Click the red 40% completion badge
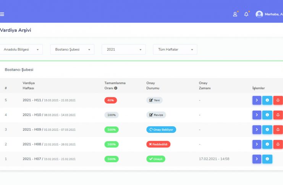283x185 pixels. (x=111, y=100)
